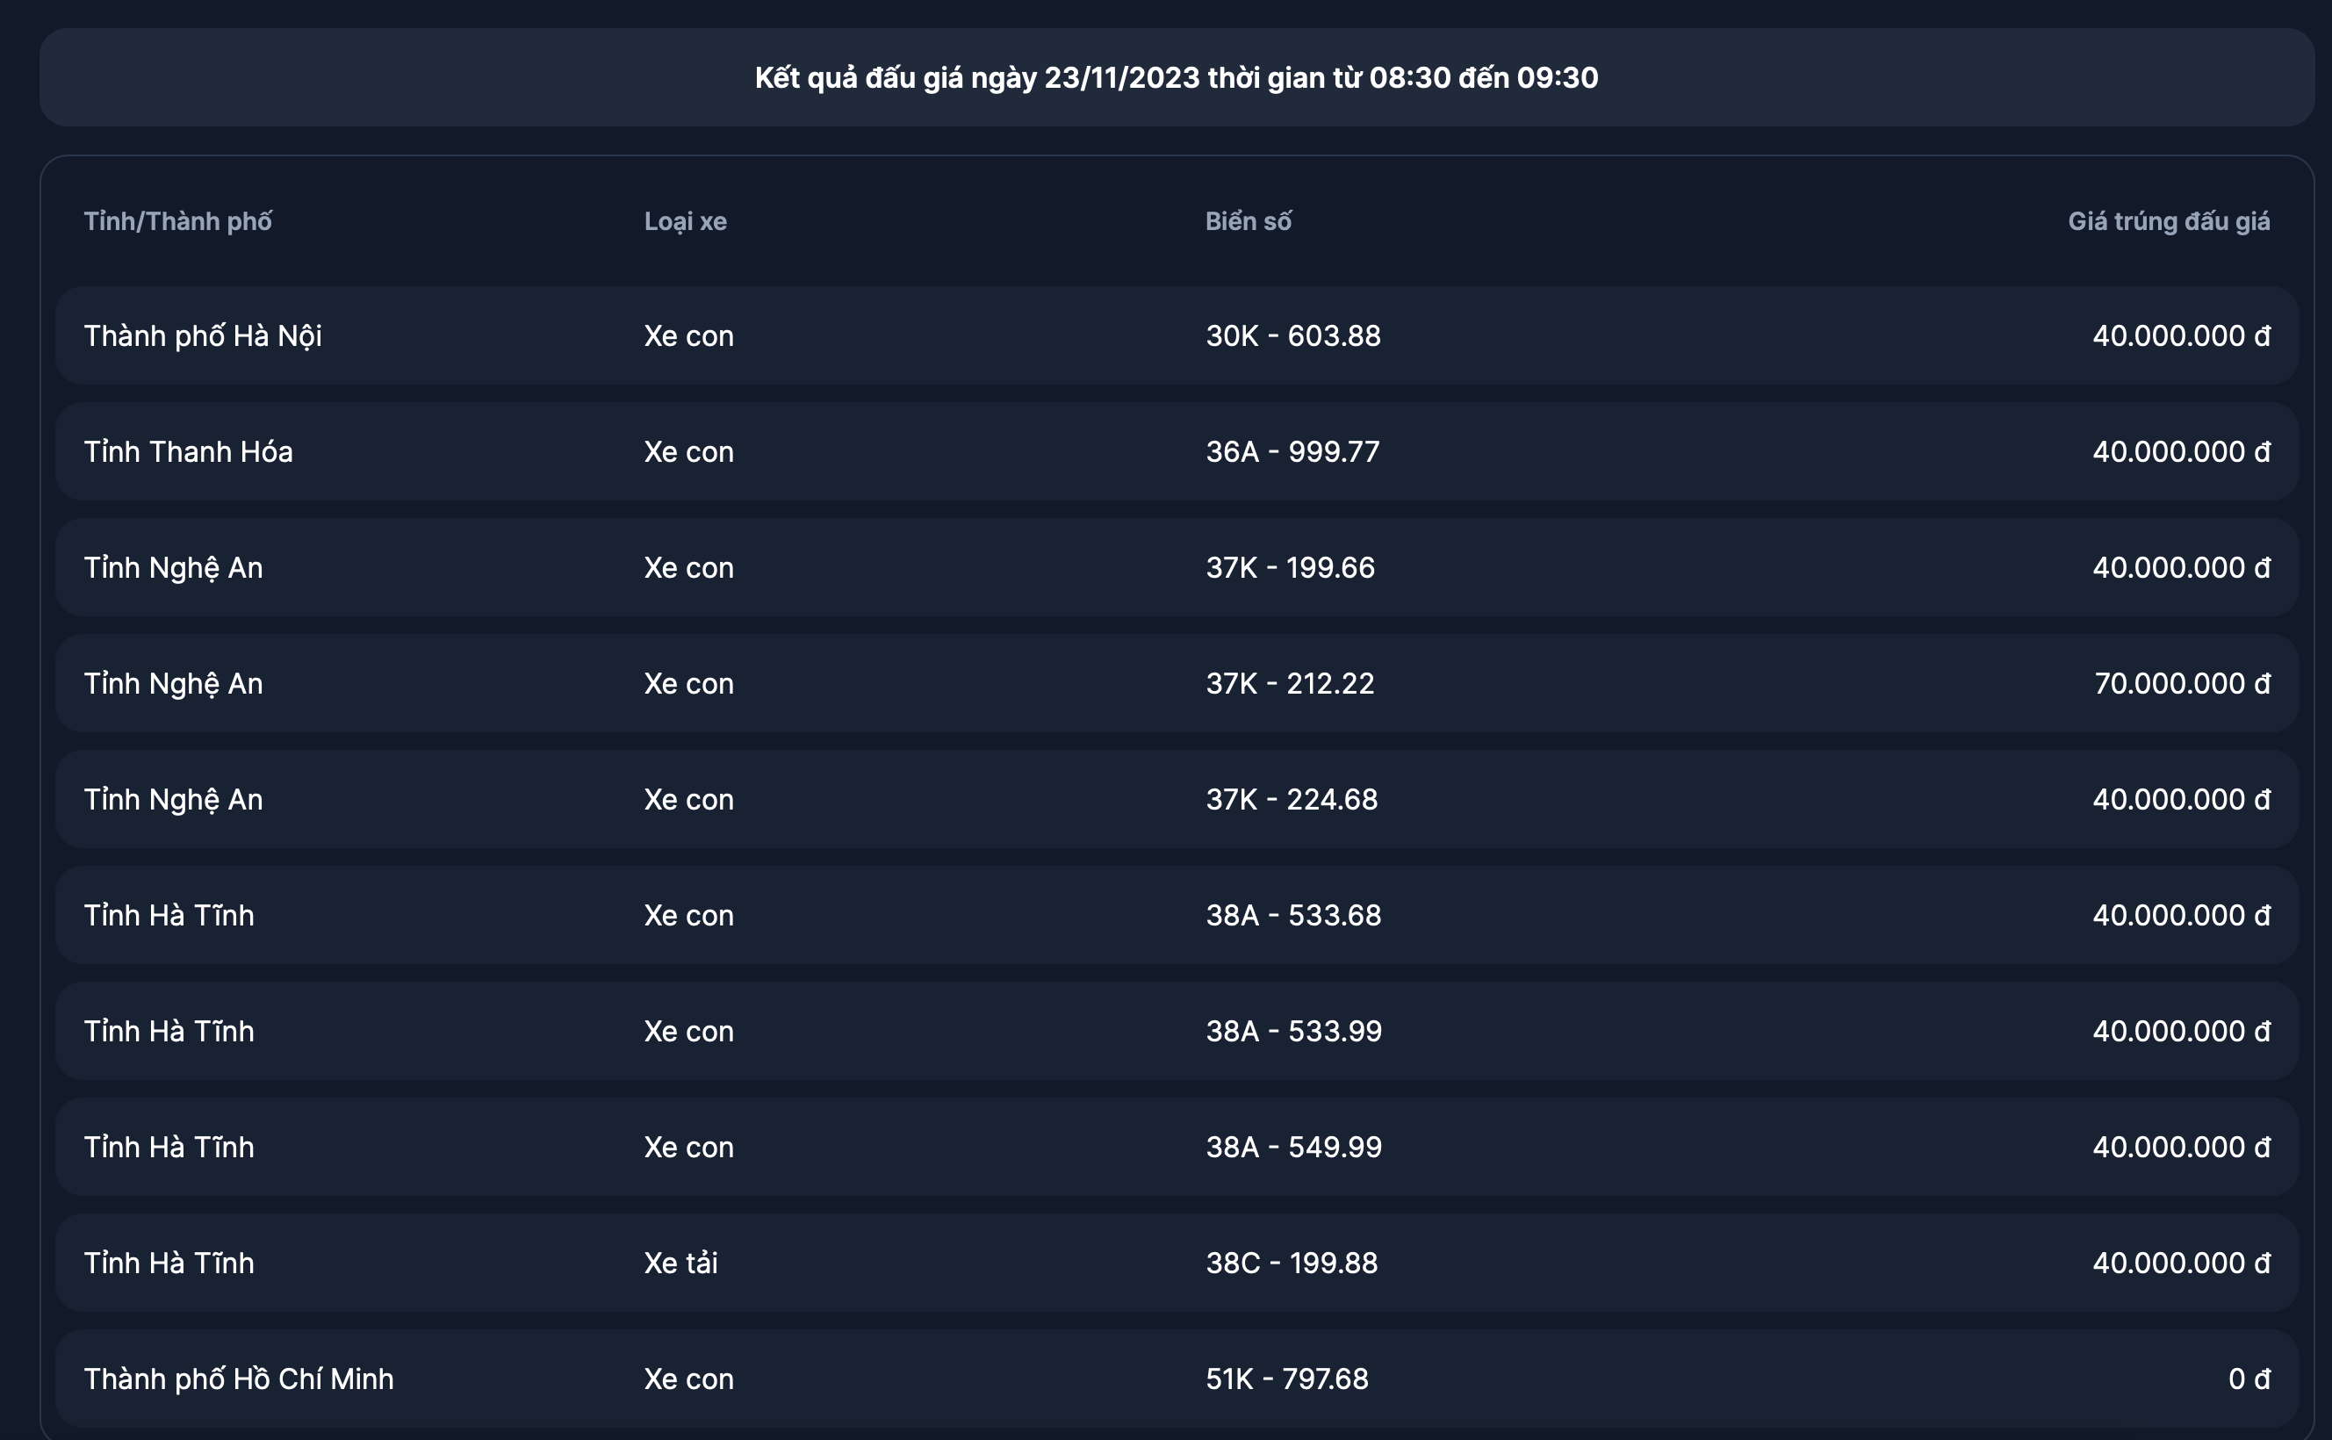Image resolution: width=2332 pixels, height=1440 pixels.
Task: Click the Thành phố Hà Nội cell
Action: coord(202,335)
